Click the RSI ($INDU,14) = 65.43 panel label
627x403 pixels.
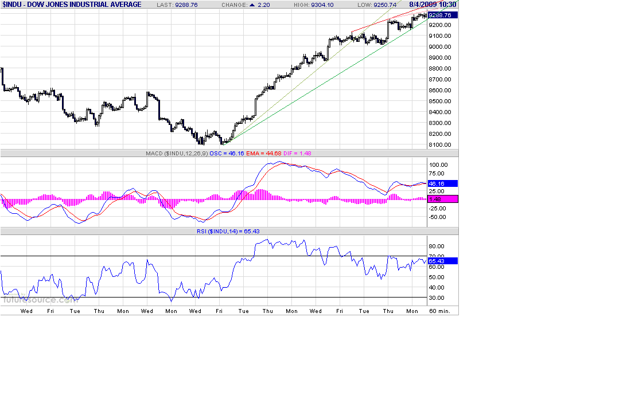[228, 231]
